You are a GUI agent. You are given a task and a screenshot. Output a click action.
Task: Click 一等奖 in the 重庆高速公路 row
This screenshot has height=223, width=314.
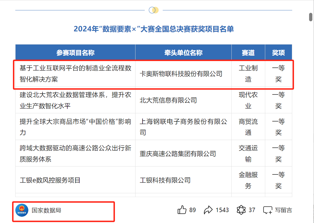[x=279, y=154]
